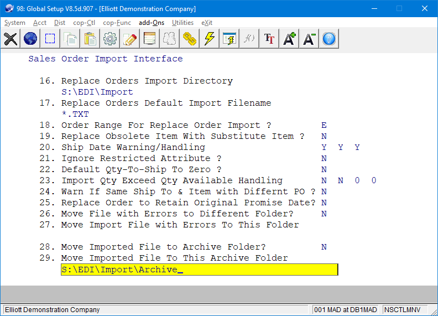Click the yellow archive folder input field
The width and height of the screenshot is (438, 316).
click(199, 270)
